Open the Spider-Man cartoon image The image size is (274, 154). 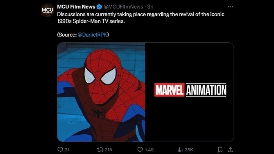click(101, 92)
